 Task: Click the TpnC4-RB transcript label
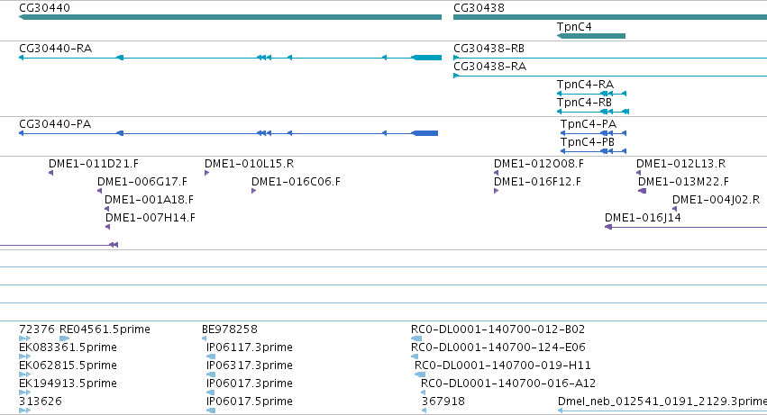pyautogui.click(x=584, y=103)
